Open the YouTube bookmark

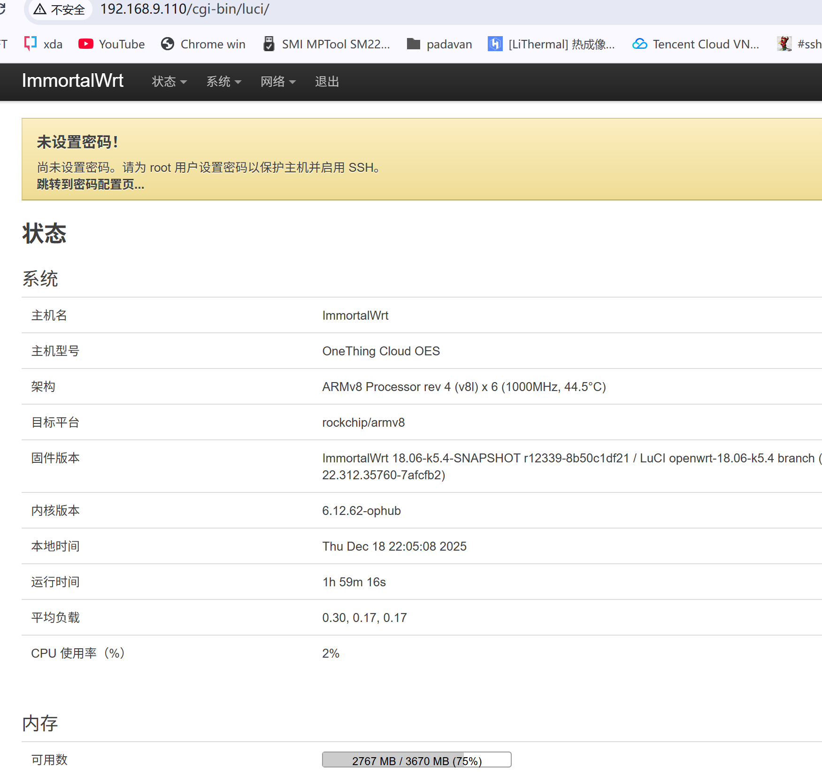pos(121,44)
